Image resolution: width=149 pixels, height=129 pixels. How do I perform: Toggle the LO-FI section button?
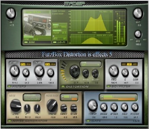coord(60,42)
